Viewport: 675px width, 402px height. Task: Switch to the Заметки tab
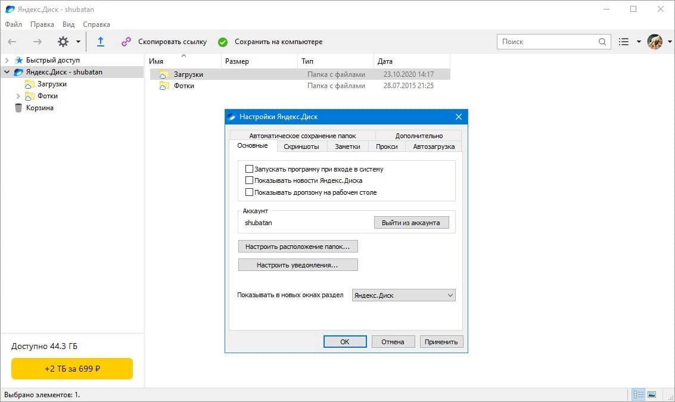(347, 147)
